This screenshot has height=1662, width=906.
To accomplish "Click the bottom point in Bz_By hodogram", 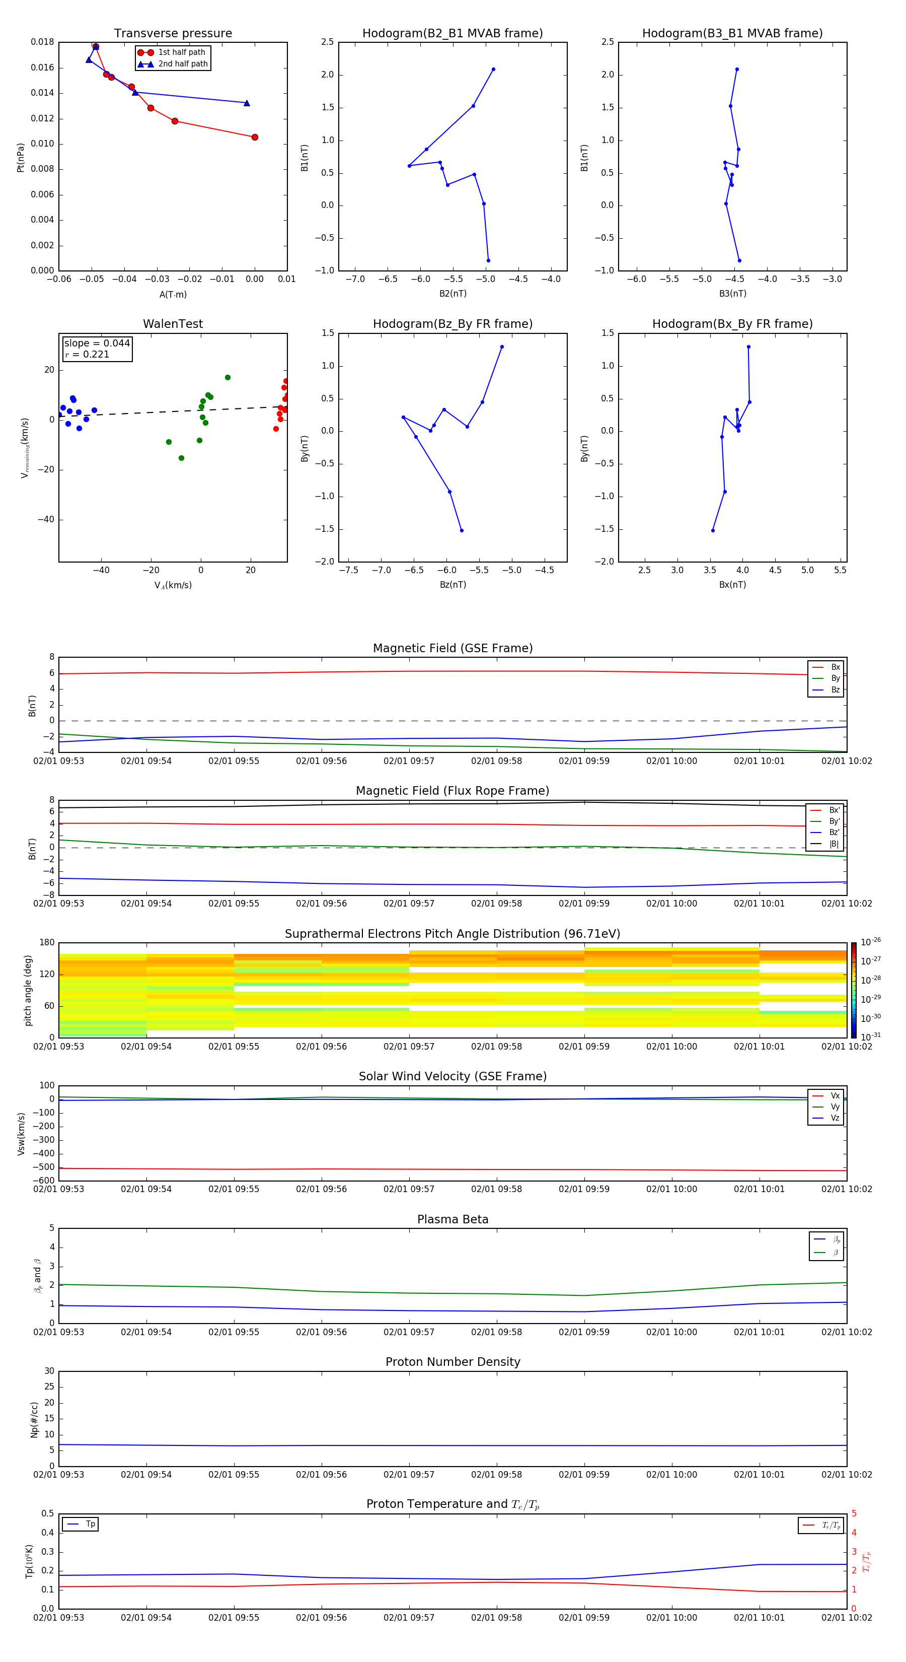I will 462,530.
